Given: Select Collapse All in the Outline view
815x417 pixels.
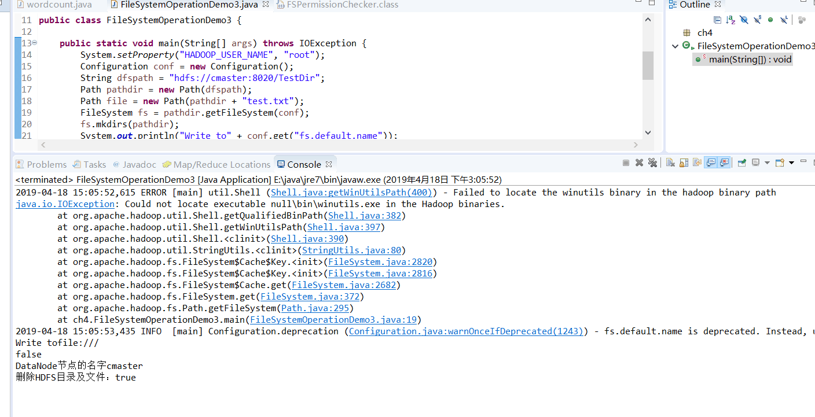Looking at the screenshot, I should tap(717, 19).
